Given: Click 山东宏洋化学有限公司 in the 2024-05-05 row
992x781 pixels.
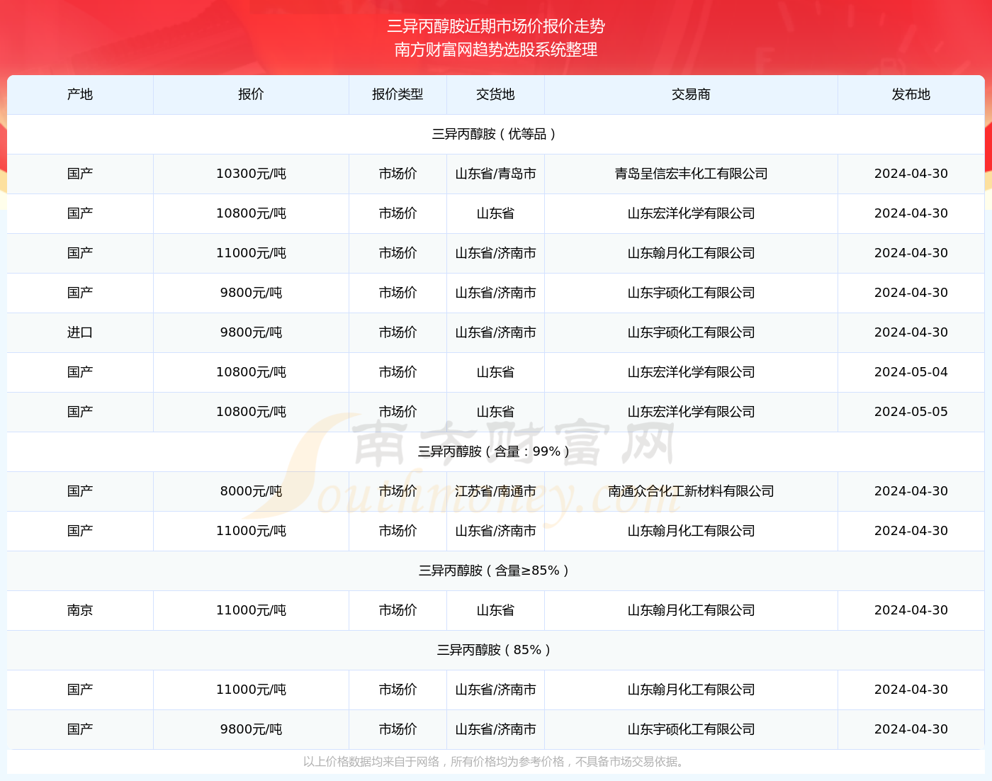Looking at the screenshot, I should point(691,412).
